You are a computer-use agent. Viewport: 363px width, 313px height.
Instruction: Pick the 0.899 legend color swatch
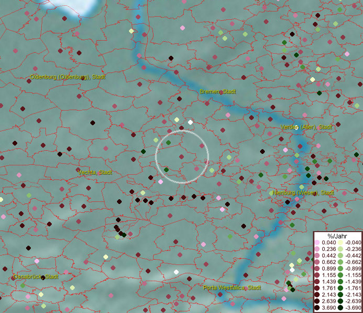point(317,269)
